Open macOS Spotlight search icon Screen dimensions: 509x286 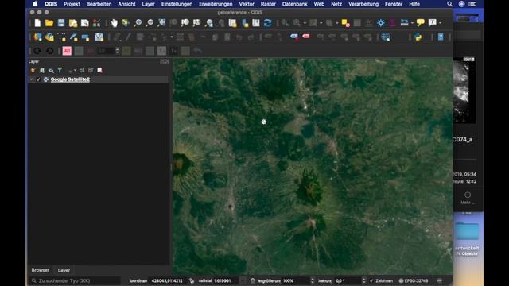click(x=449, y=4)
